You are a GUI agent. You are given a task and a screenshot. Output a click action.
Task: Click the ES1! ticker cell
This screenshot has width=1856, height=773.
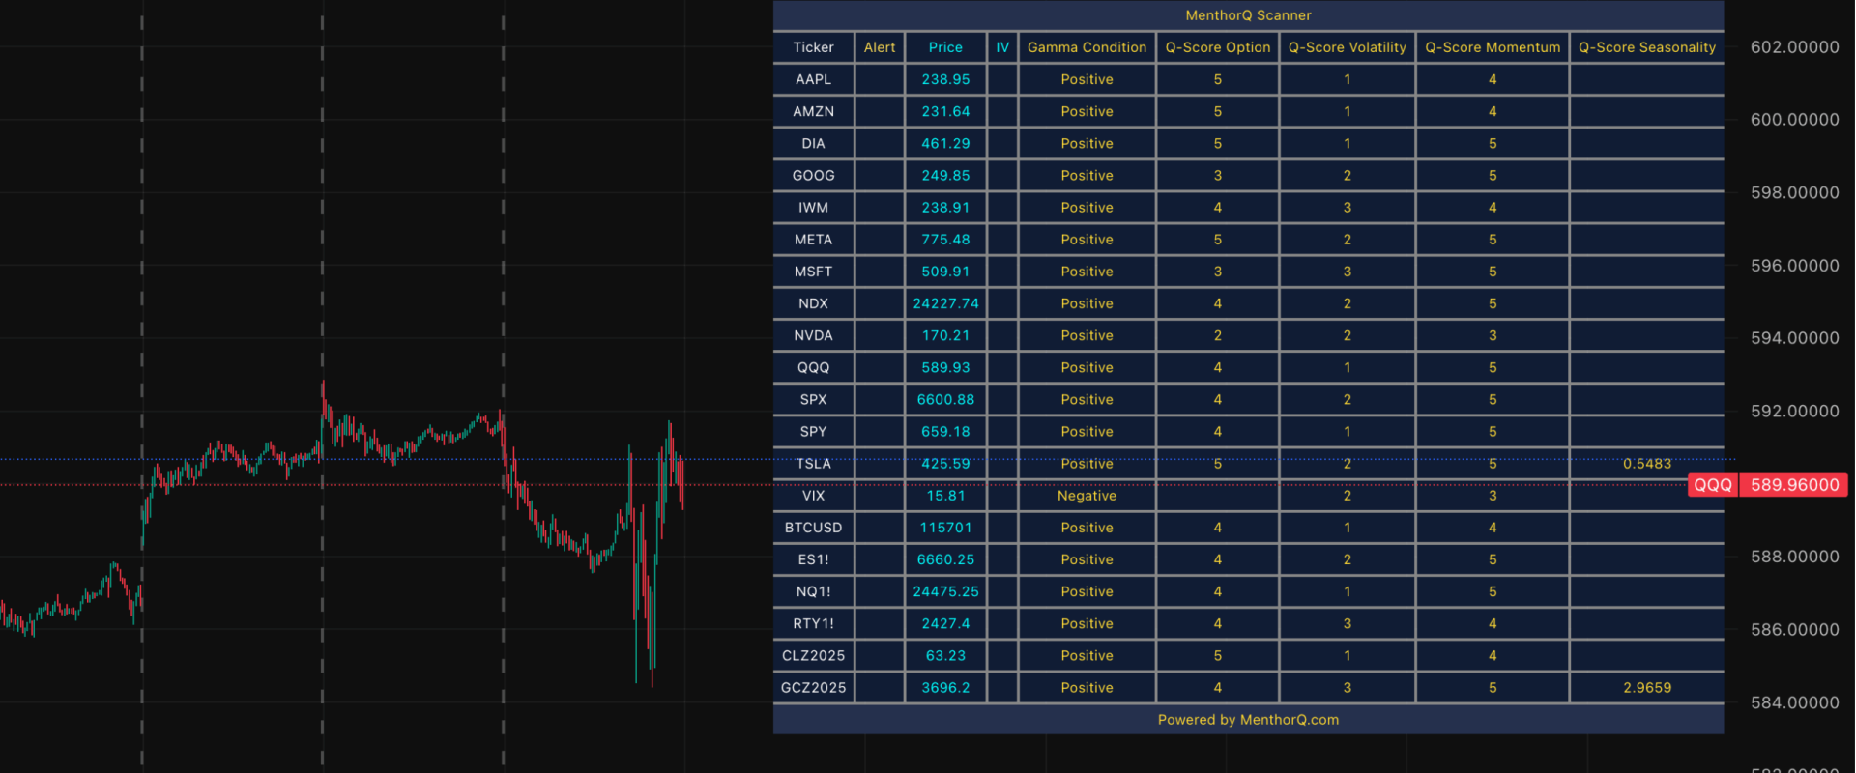[x=813, y=559]
